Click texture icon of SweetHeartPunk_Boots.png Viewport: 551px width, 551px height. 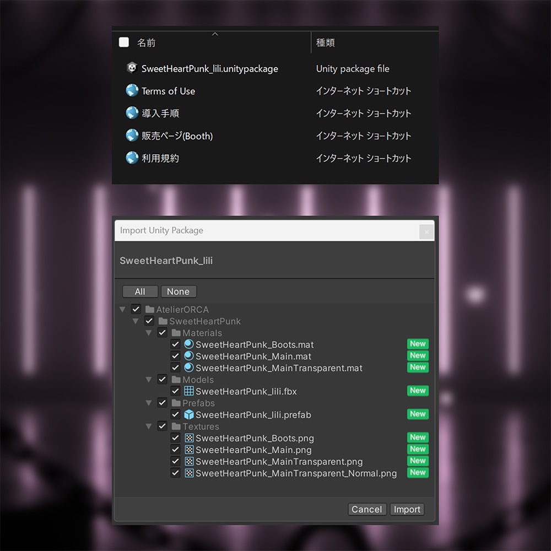pos(189,438)
